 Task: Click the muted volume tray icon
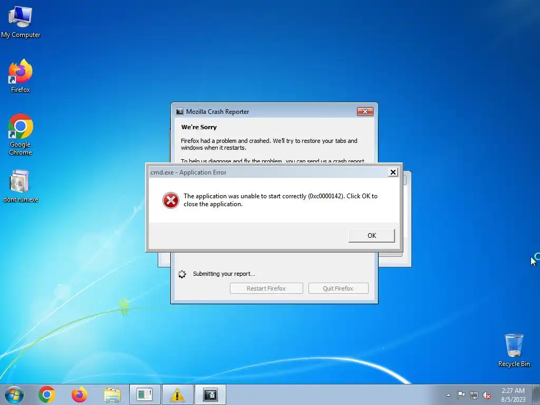tap(487, 395)
